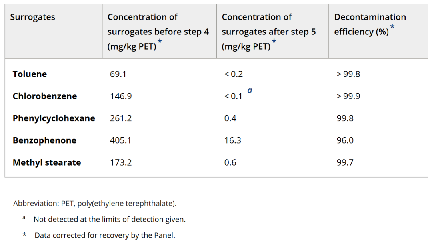Select the 146.9 value for Chlorobenzene
Screen dimensions: 432x244
pyautogui.click(x=121, y=96)
